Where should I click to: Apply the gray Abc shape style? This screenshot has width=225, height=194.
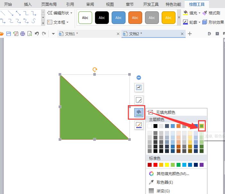point(152,18)
